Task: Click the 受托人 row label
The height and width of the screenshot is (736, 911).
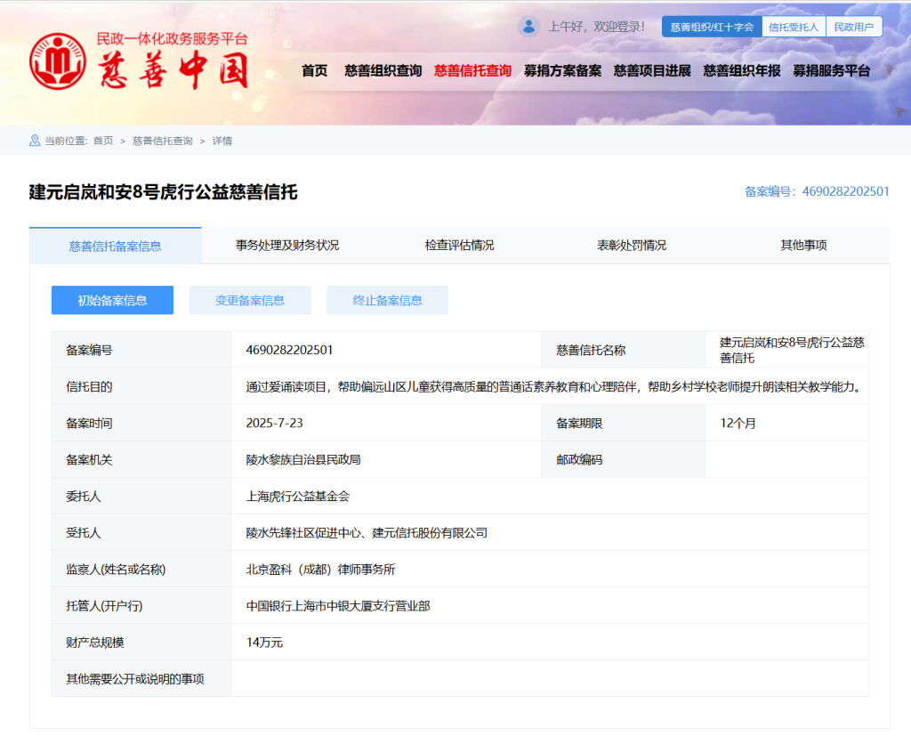Action: 83,533
